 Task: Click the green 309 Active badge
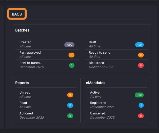(x=139, y=95)
